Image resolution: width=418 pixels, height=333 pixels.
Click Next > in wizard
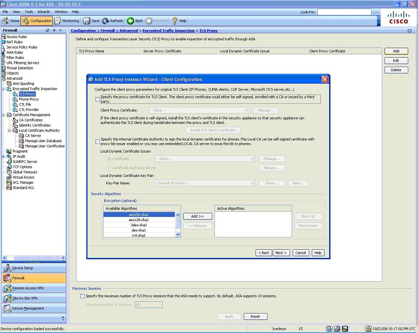click(x=281, y=253)
